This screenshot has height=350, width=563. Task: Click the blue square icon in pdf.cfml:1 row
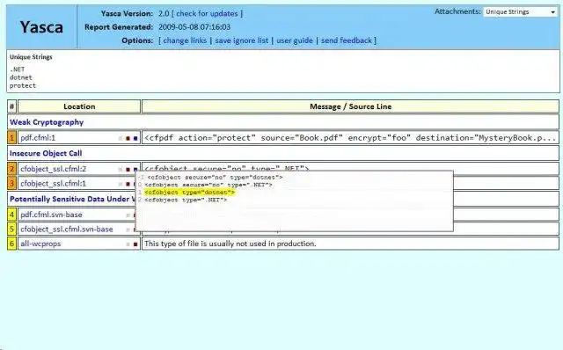[x=135, y=138]
